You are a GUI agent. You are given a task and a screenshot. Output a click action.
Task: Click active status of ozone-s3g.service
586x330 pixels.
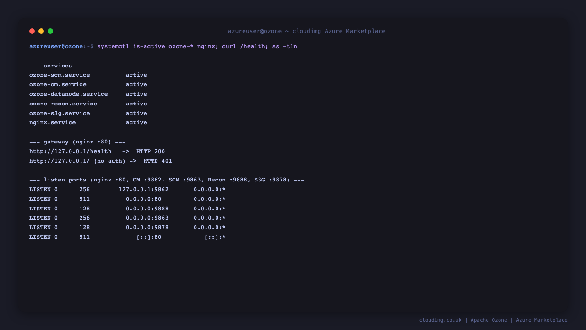(136, 113)
